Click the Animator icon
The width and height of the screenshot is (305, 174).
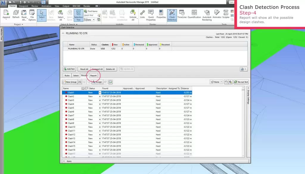(217, 15)
